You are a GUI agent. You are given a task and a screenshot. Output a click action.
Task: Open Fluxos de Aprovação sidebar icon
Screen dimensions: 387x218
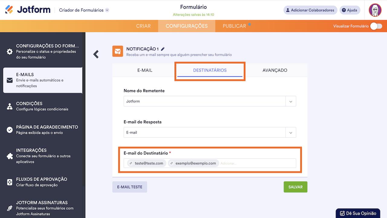pyautogui.click(x=10, y=182)
